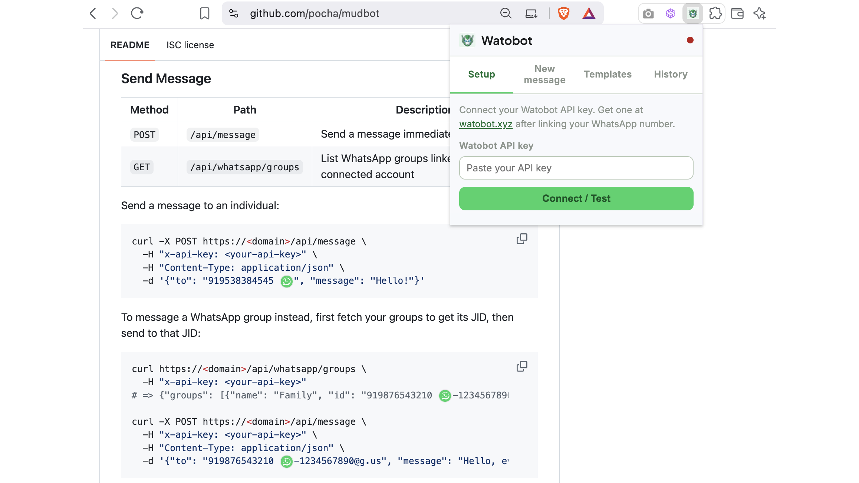Open the History tab
This screenshot has width=859, height=483.
(671, 74)
